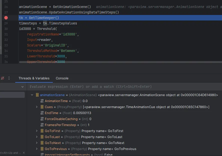Screen dimensions: 222x156
Task: Click the editor horizontal scrollbar
Action: click(x=120, y=62)
